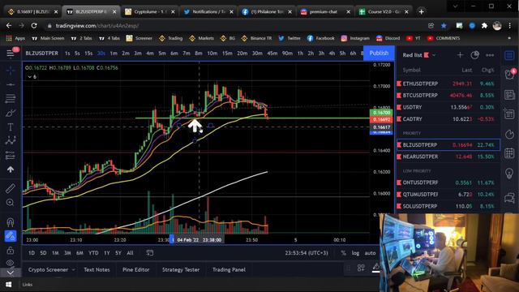This screenshot has height=292, width=519.
Task: Select ETHUSDTPERP in the watchlist
Action: click(448, 84)
